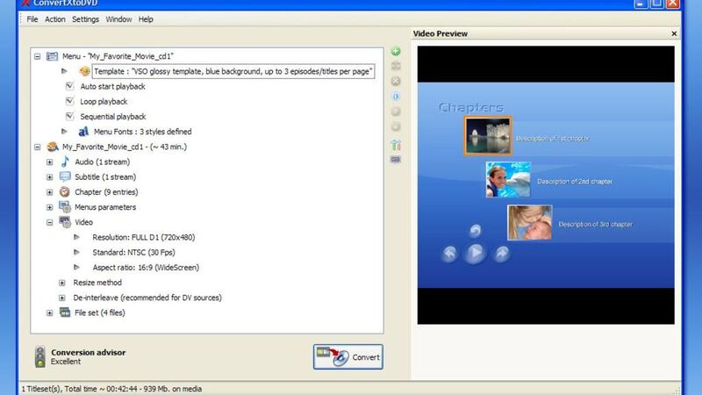This screenshot has width=702, height=395.
Task: Select the Subtitle stream icon
Action: pyautogui.click(x=65, y=176)
